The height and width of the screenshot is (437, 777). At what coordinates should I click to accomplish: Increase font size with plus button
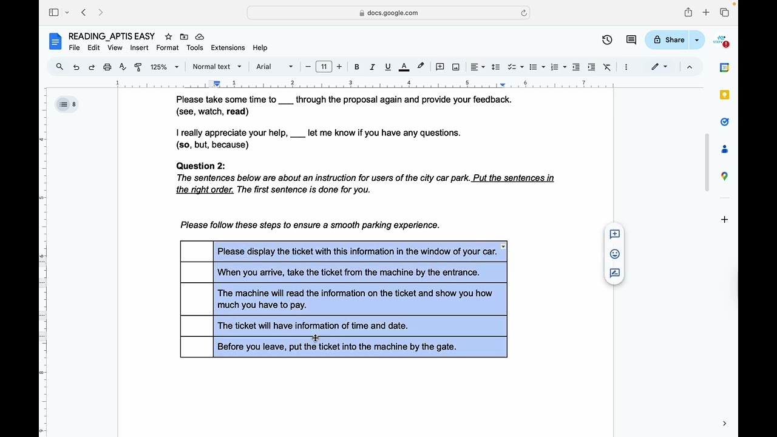coord(339,67)
